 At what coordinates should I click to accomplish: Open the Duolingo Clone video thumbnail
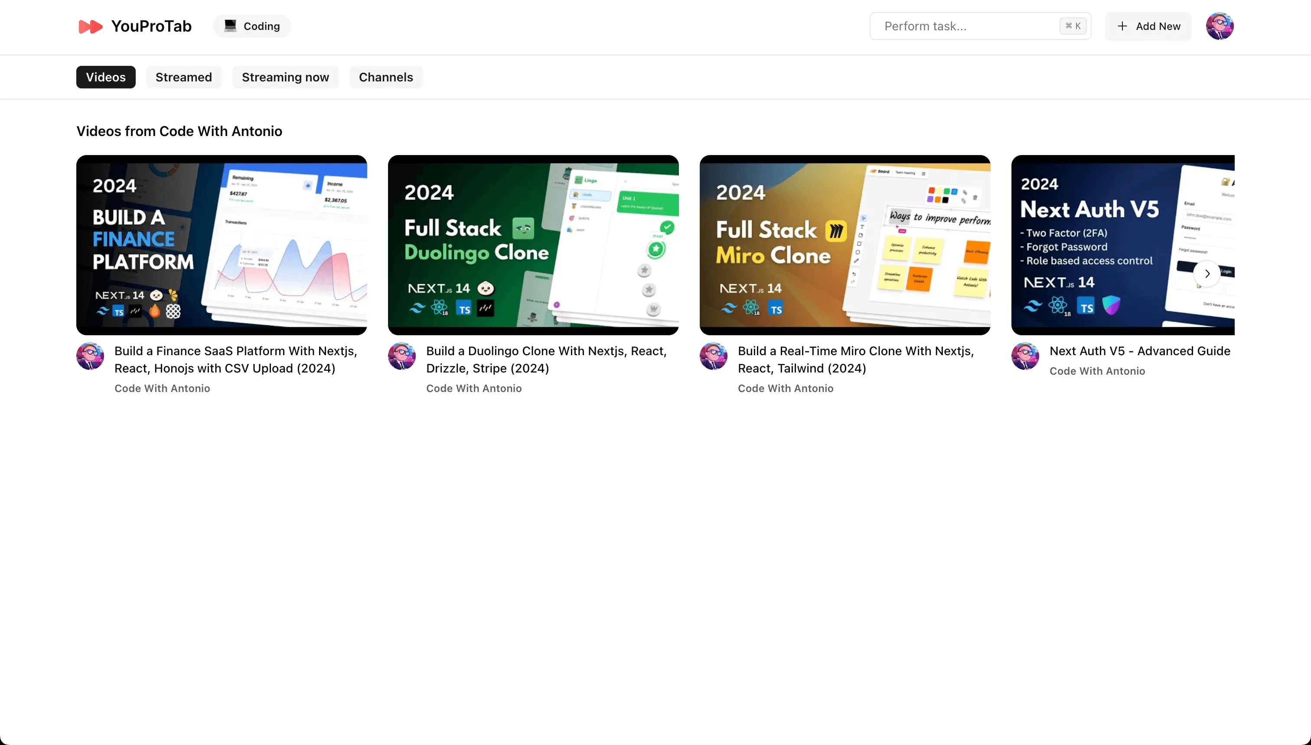point(533,245)
